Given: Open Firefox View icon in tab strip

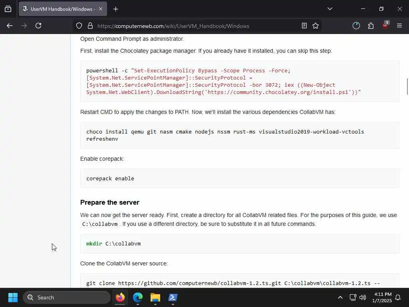Looking at the screenshot, I should tap(8, 9).
